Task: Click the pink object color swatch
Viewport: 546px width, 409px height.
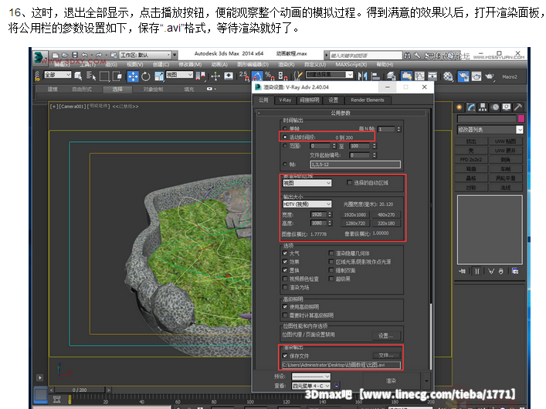Action: [521, 119]
